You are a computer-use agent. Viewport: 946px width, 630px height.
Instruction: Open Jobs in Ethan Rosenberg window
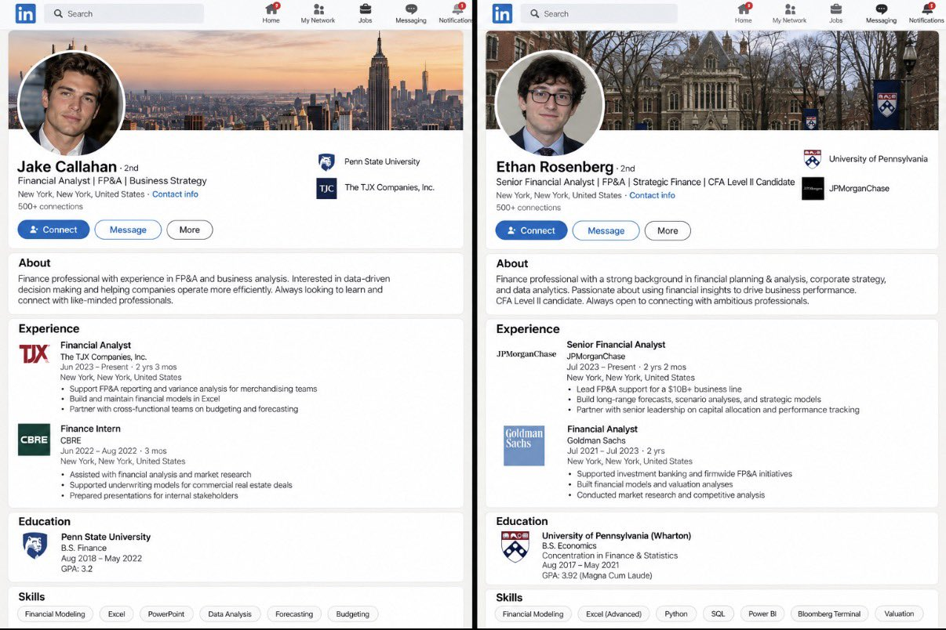pos(836,13)
